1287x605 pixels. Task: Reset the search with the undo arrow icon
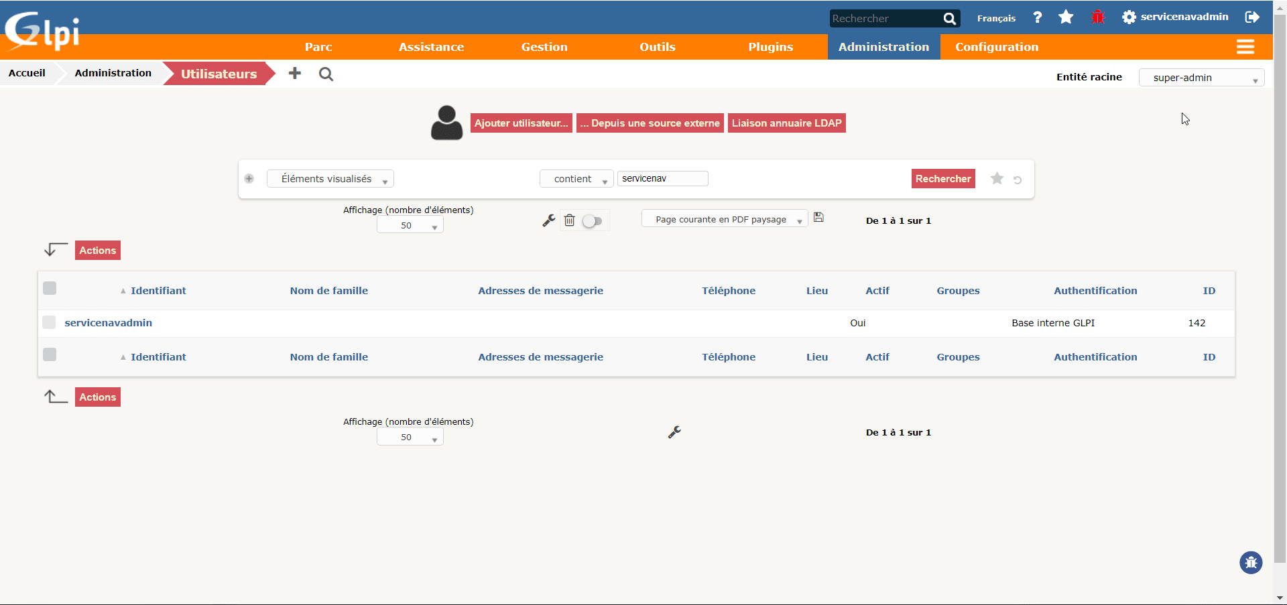pos(1018,180)
